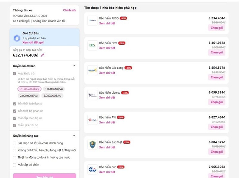The height and width of the screenshot is (178, 239).
Task: Click Chọn gói for the PJICO plan
Action: click(217, 28)
